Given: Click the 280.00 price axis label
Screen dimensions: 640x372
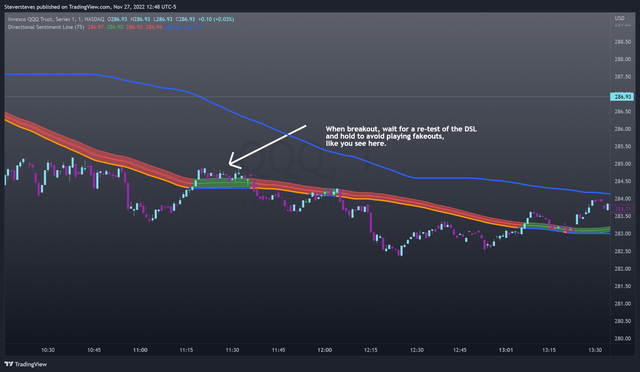Looking at the screenshot, I should point(623,339).
